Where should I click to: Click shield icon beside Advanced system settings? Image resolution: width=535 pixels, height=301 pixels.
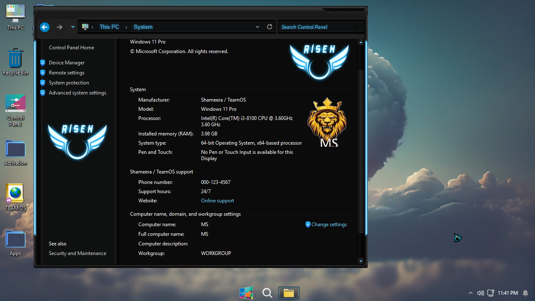(x=43, y=93)
